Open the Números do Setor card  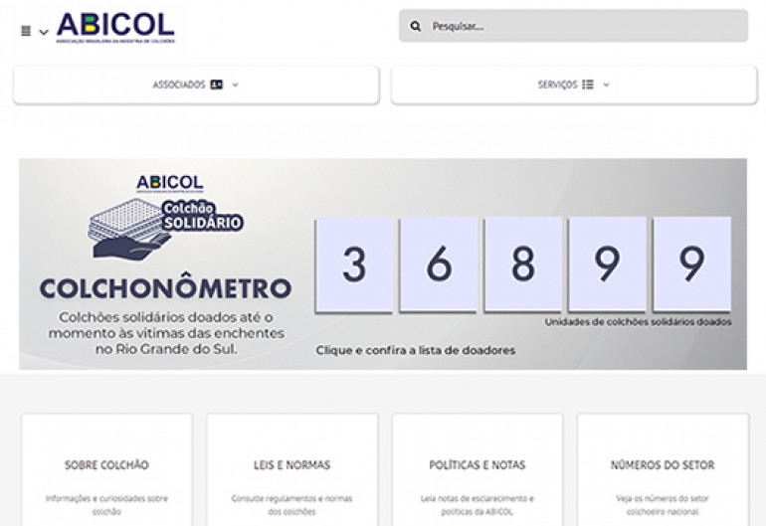pos(662,465)
